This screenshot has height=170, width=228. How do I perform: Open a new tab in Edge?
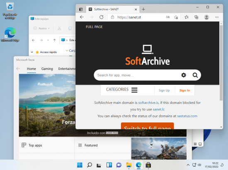[143, 9]
